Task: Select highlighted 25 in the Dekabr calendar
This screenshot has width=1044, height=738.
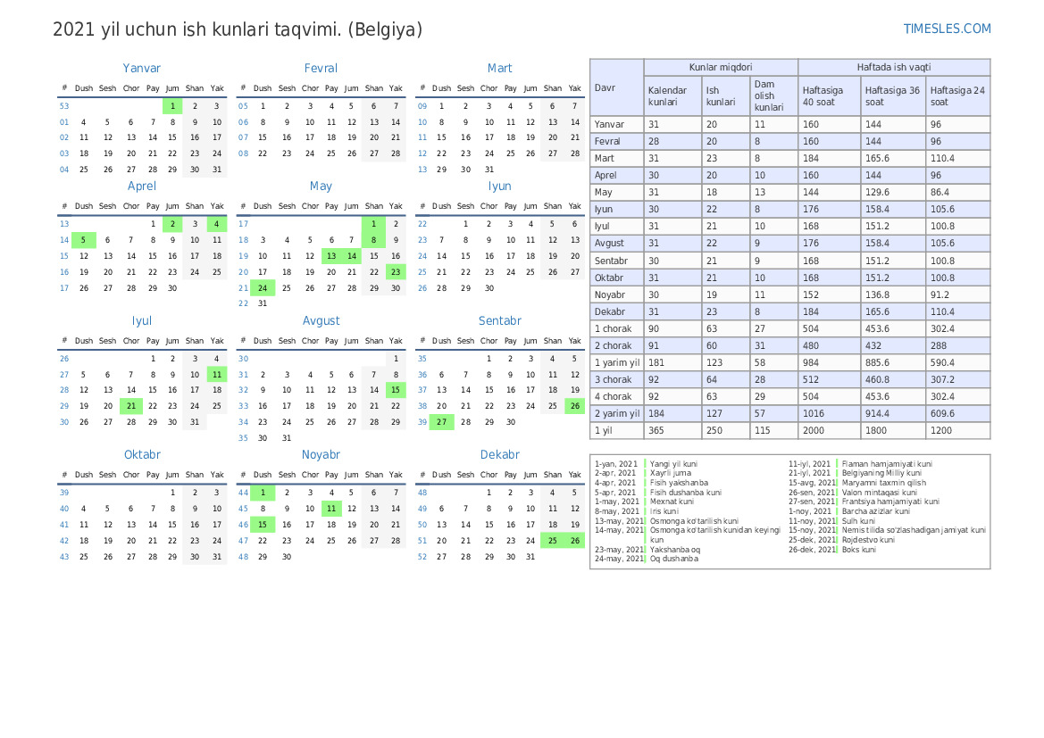Action: click(553, 540)
